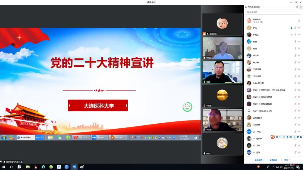Viewport: 303px width, 170px height.
Task: Click the magnifier icon in the member search box
Action: pos(248,12)
